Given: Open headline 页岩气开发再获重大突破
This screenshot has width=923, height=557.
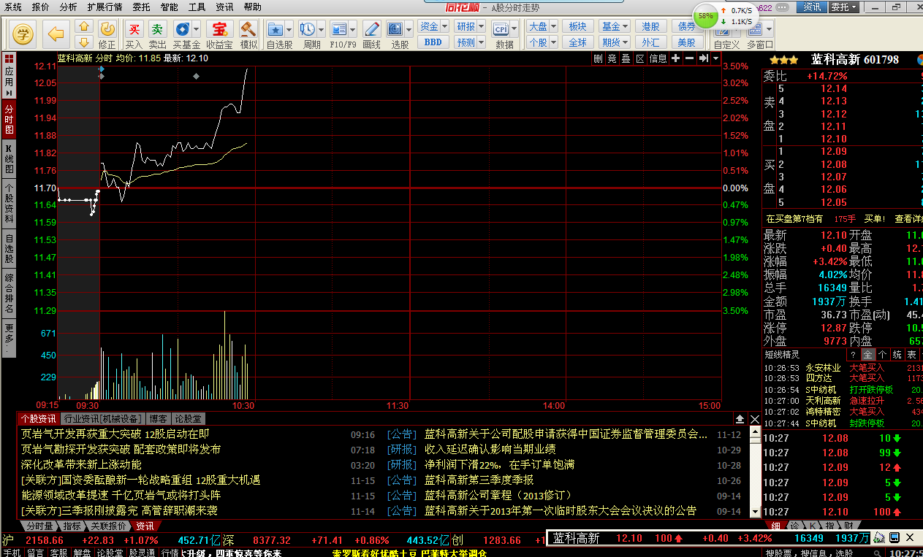Looking at the screenshot, I should pyautogui.click(x=115, y=434).
